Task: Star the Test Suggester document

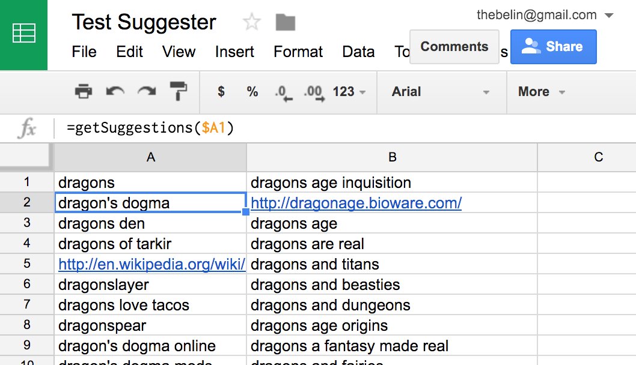Action: coord(251,22)
